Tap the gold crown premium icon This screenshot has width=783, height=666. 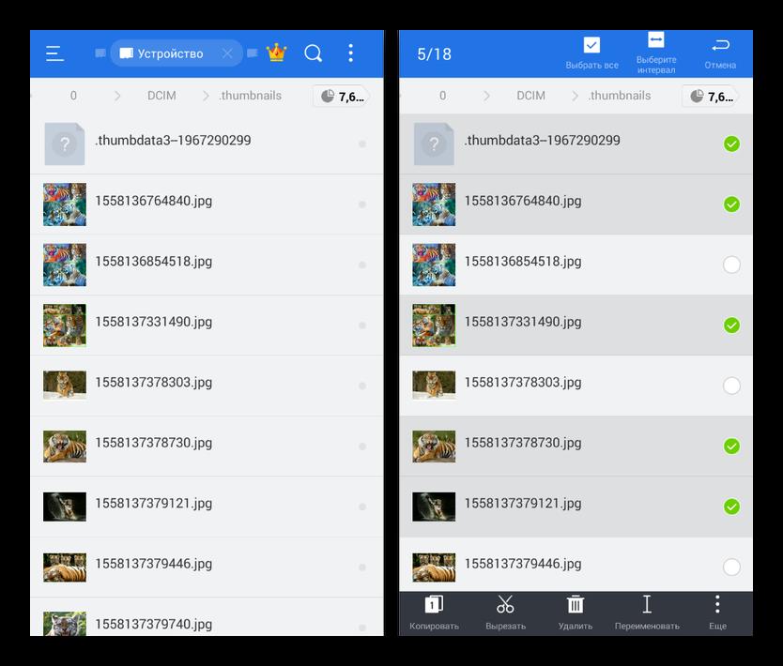click(276, 53)
